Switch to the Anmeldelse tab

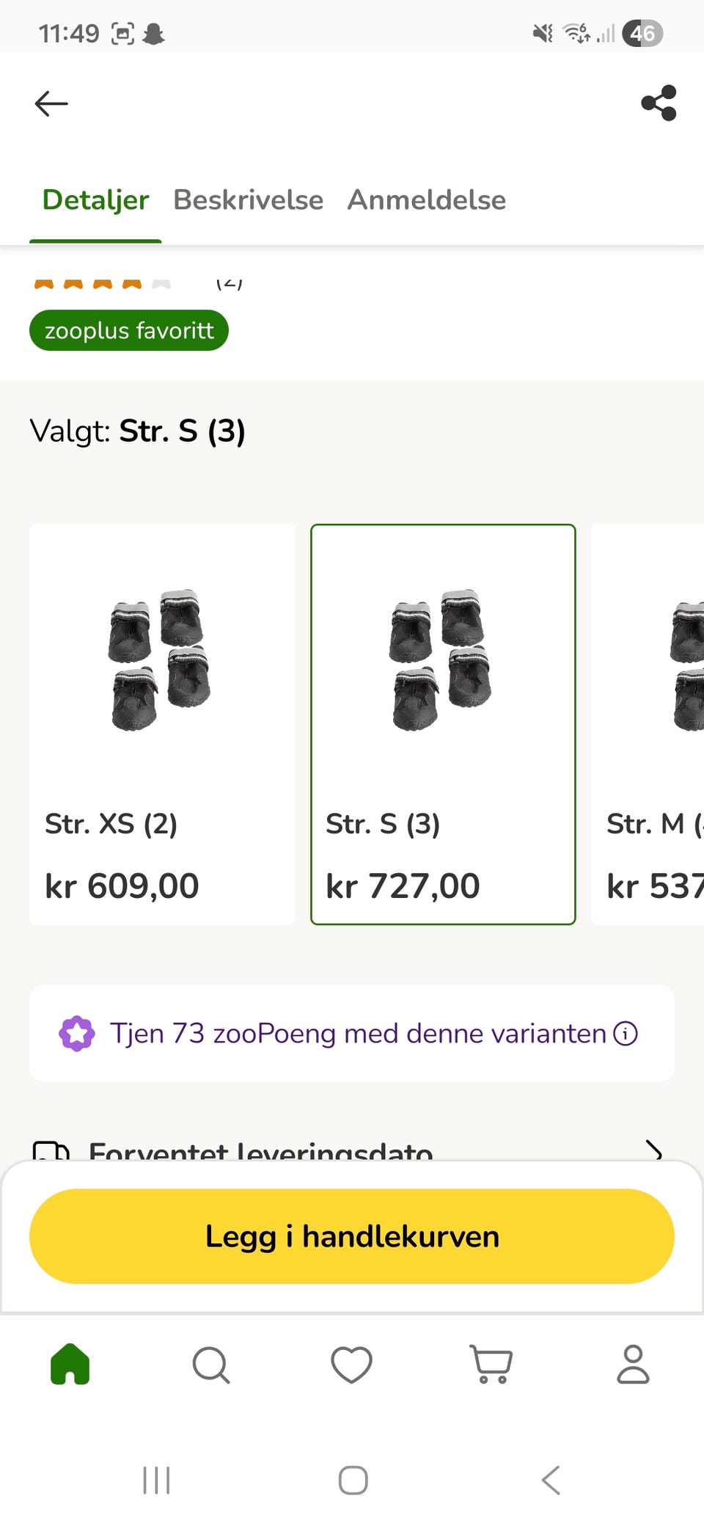point(427,200)
